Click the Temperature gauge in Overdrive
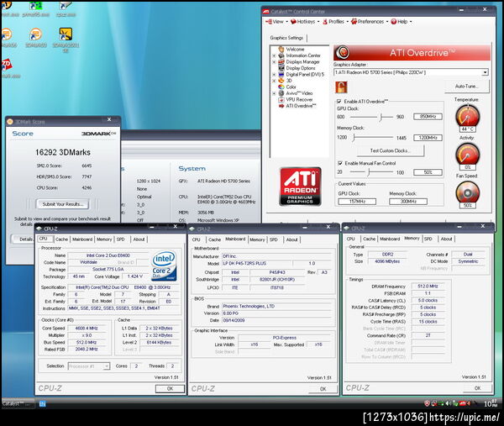Image resolution: width=504 pixels, height=426 pixels. (x=467, y=116)
